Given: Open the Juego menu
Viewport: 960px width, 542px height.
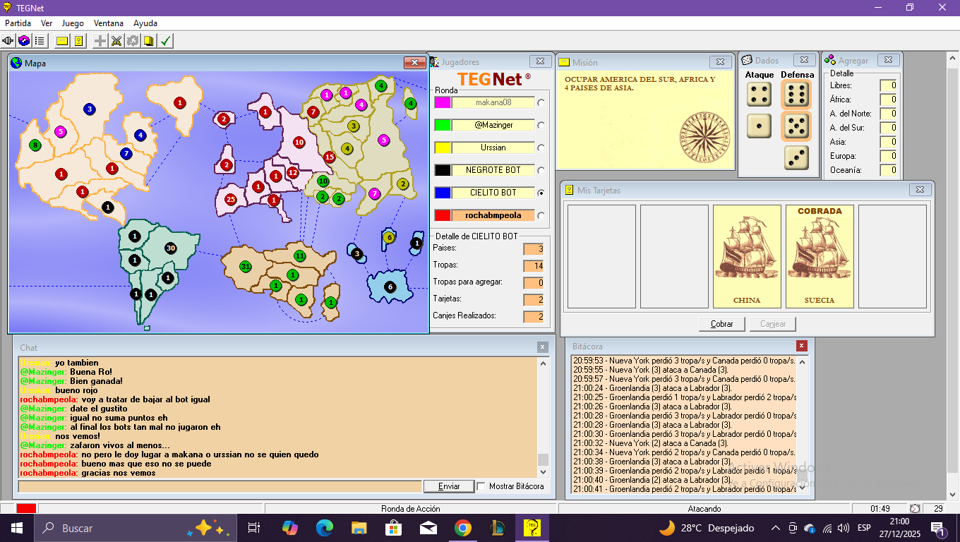Looking at the screenshot, I should [x=73, y=23].
